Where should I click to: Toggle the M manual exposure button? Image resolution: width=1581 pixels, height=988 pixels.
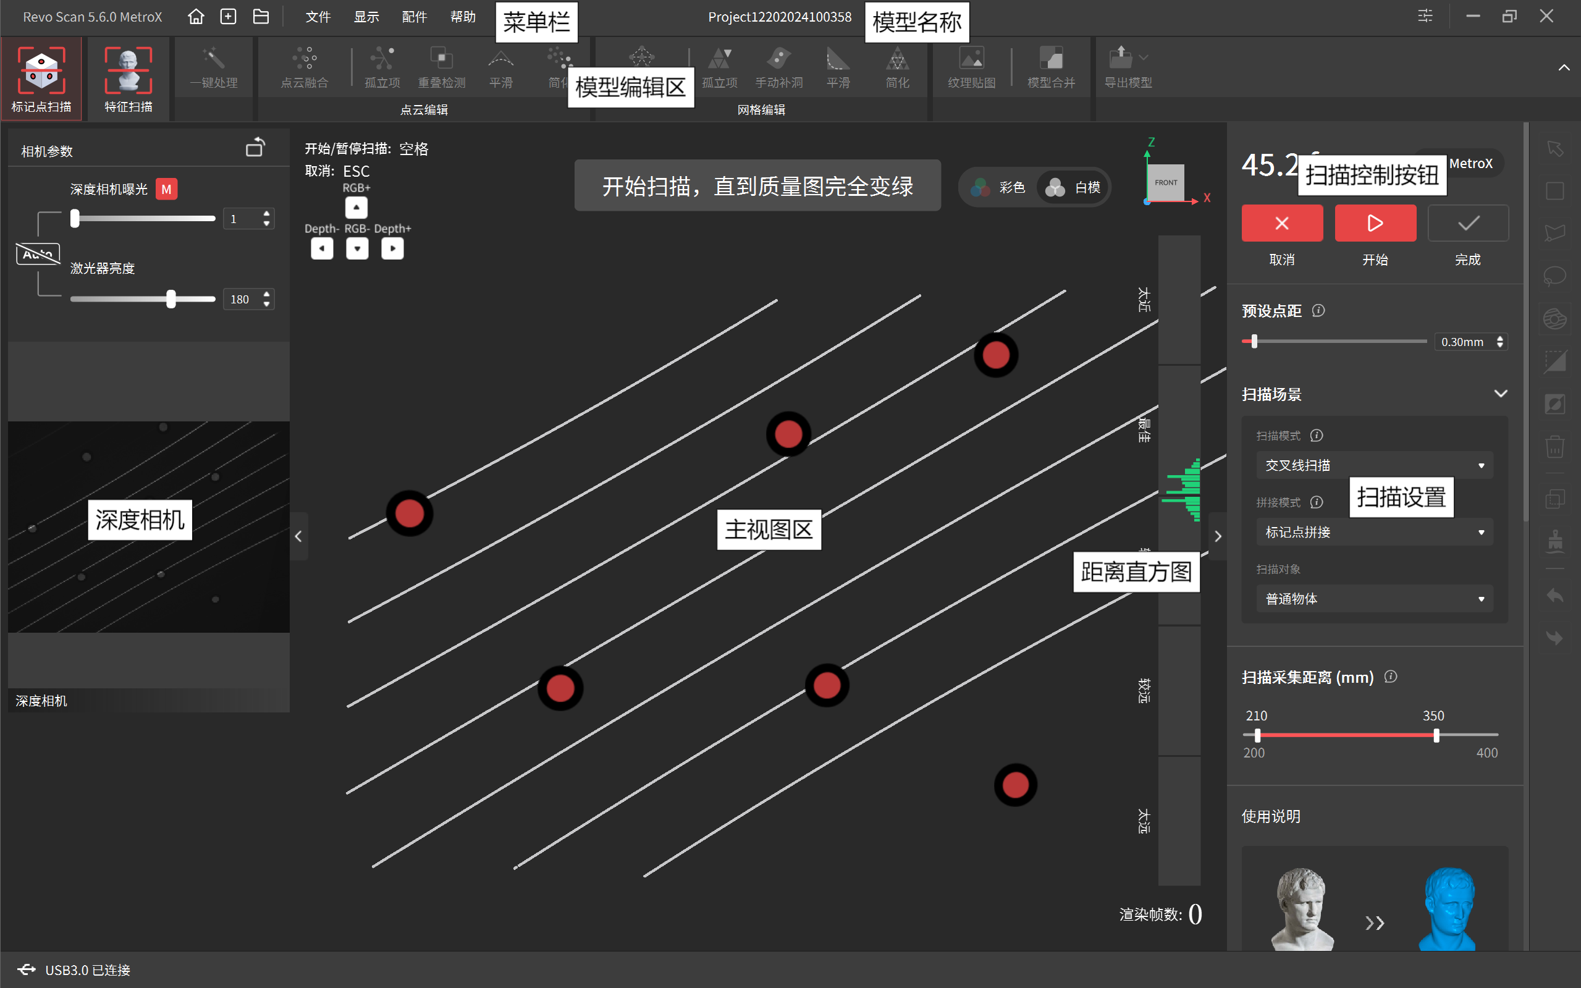167,189
